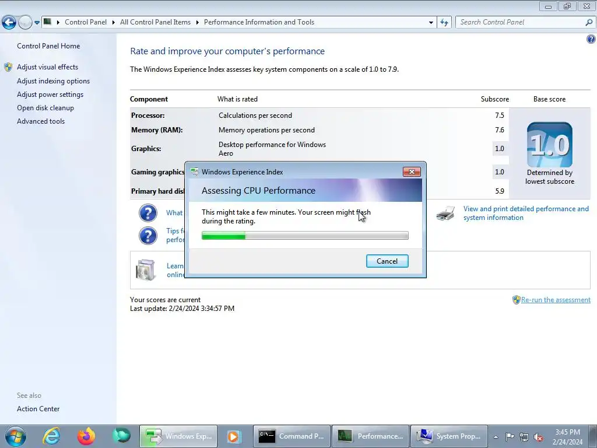Expand the arrow after Control Panel breadcrumb

(x=114, y=22)
